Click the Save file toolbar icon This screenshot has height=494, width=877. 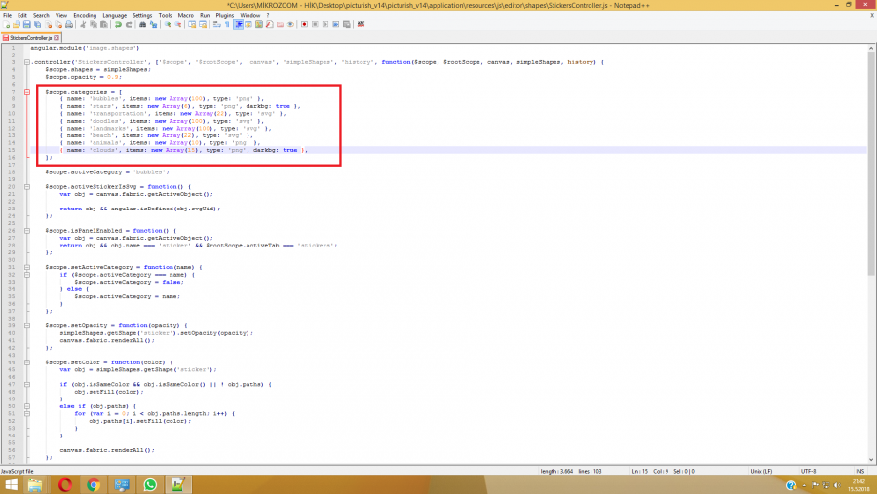pyautogui.click(x=28, y=24)
